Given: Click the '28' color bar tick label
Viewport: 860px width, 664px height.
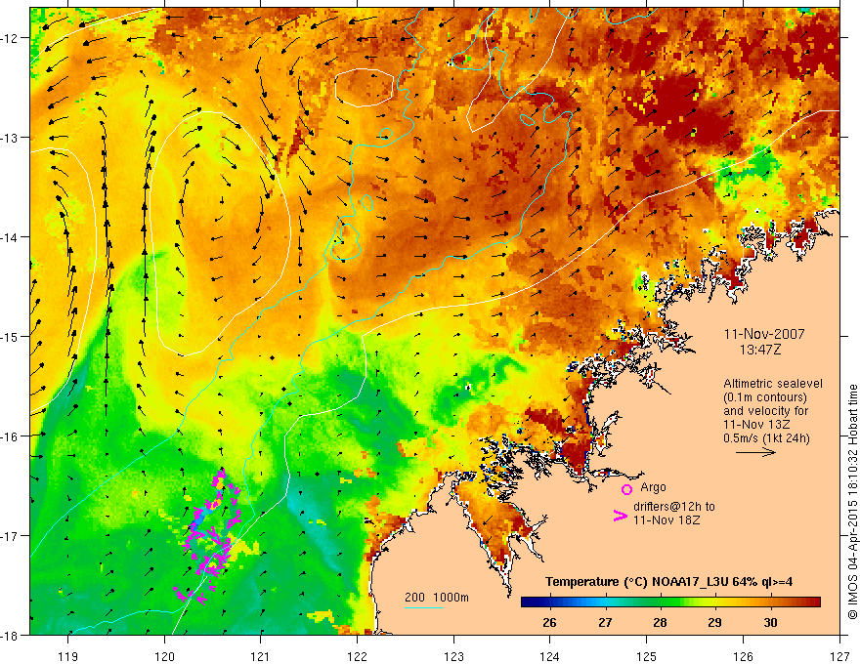Looking at the screenshot, I should (x=660, y=622).
